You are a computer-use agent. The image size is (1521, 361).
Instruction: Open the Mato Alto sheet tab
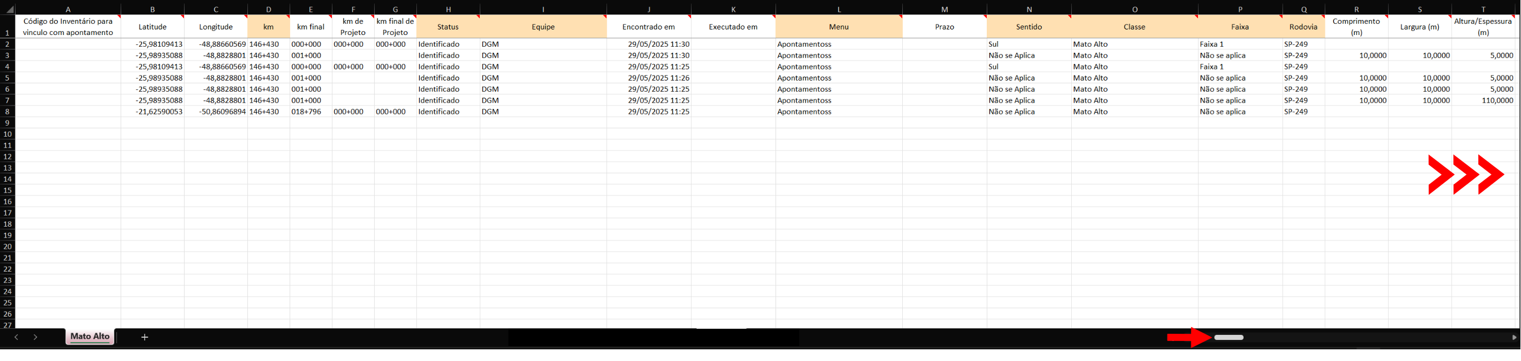pyautogui.click(x=90, y=336)
